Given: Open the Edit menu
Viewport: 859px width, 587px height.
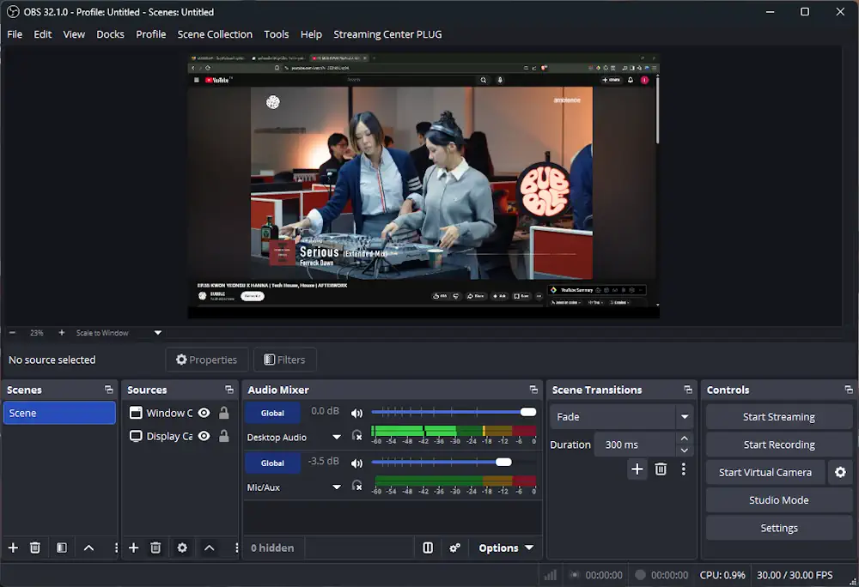Looking at the screenshot, I should click(x=43, y=34).
